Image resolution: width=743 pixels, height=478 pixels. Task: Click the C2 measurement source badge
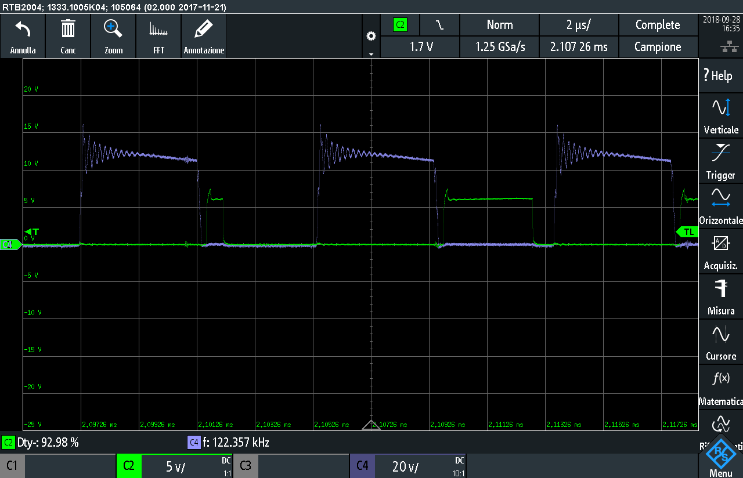(x=8, y=443)
